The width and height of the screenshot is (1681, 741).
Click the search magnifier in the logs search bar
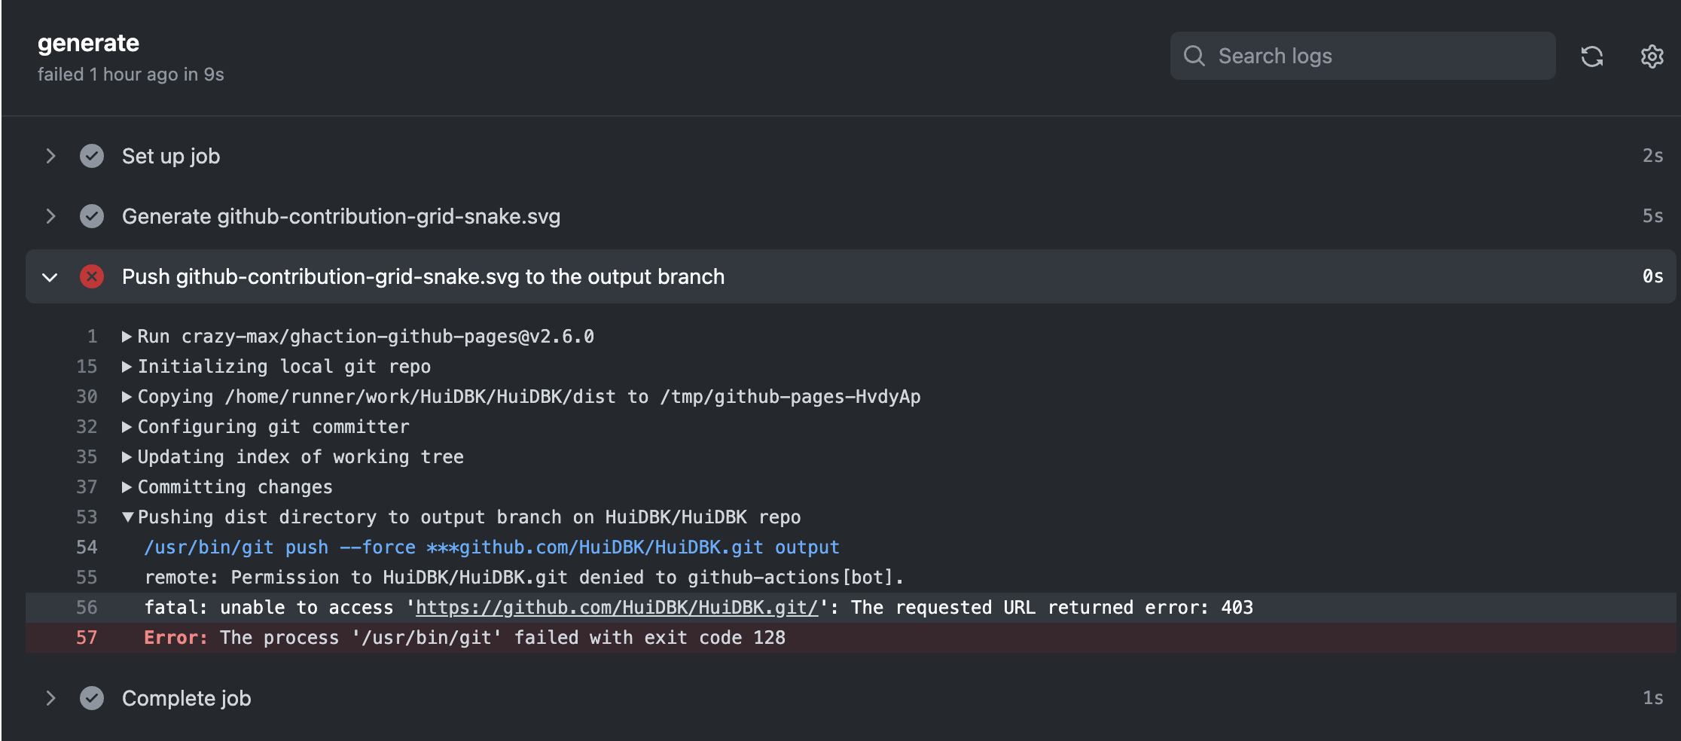[x=1194, y=56]
